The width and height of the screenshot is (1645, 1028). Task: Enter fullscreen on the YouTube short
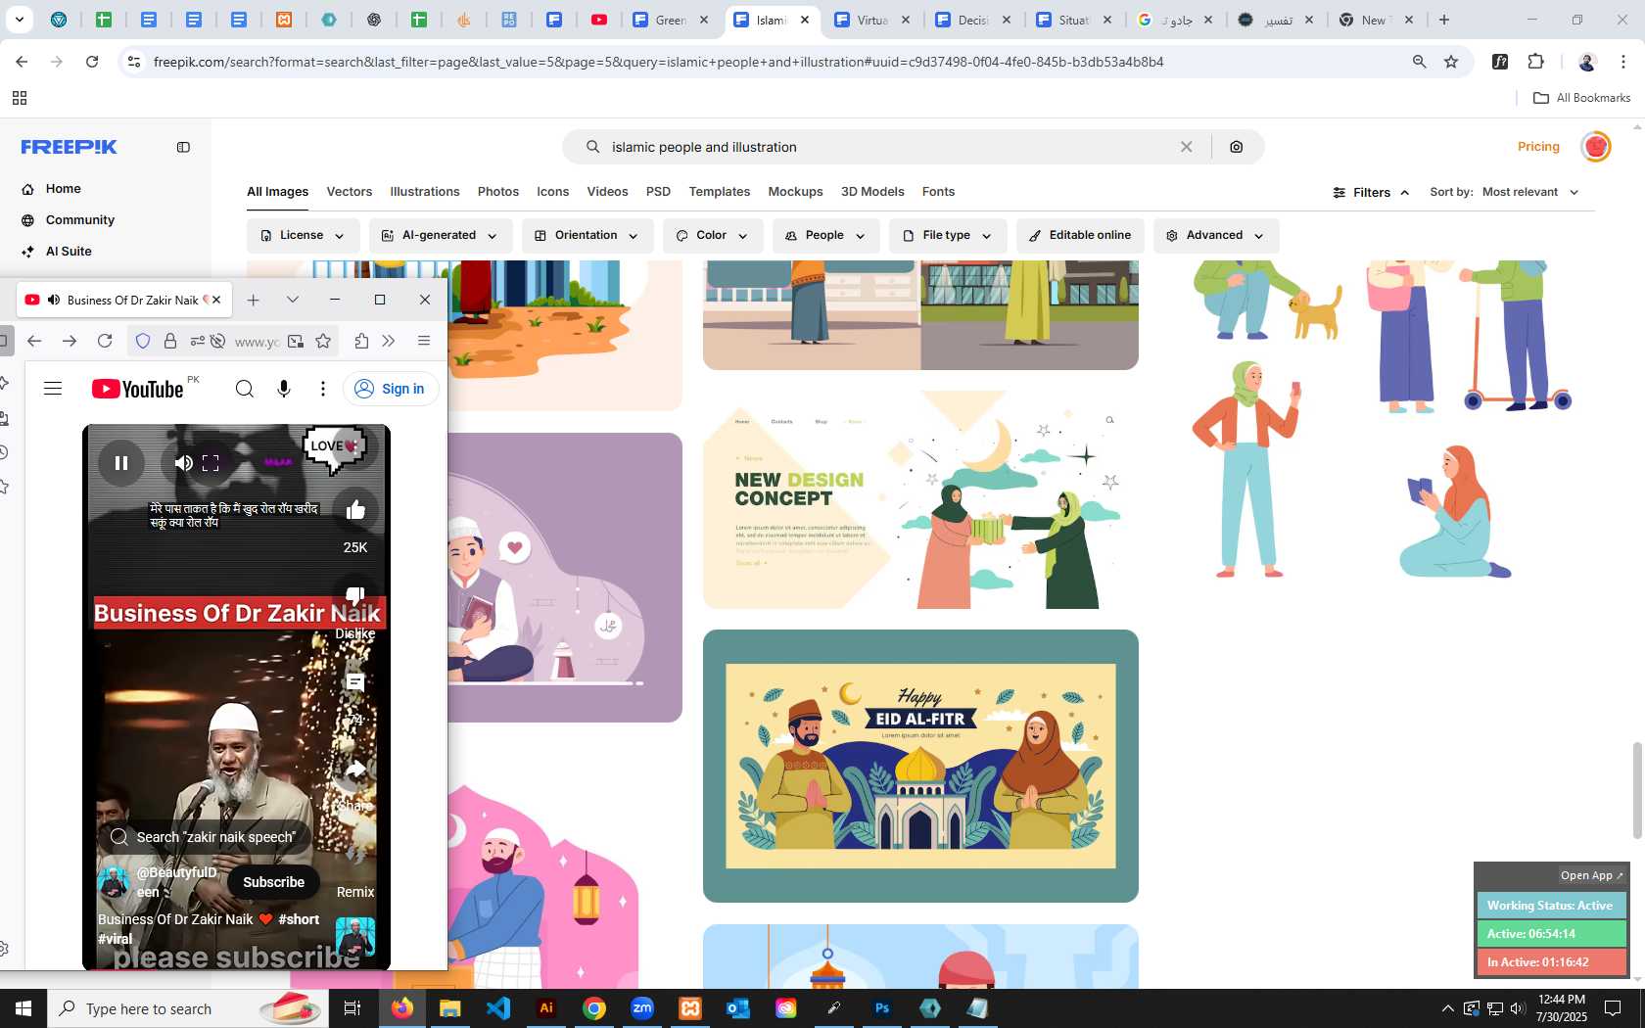pyautogui.click(x=211, y=463)
